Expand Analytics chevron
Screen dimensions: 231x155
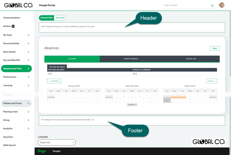(29, 128)
